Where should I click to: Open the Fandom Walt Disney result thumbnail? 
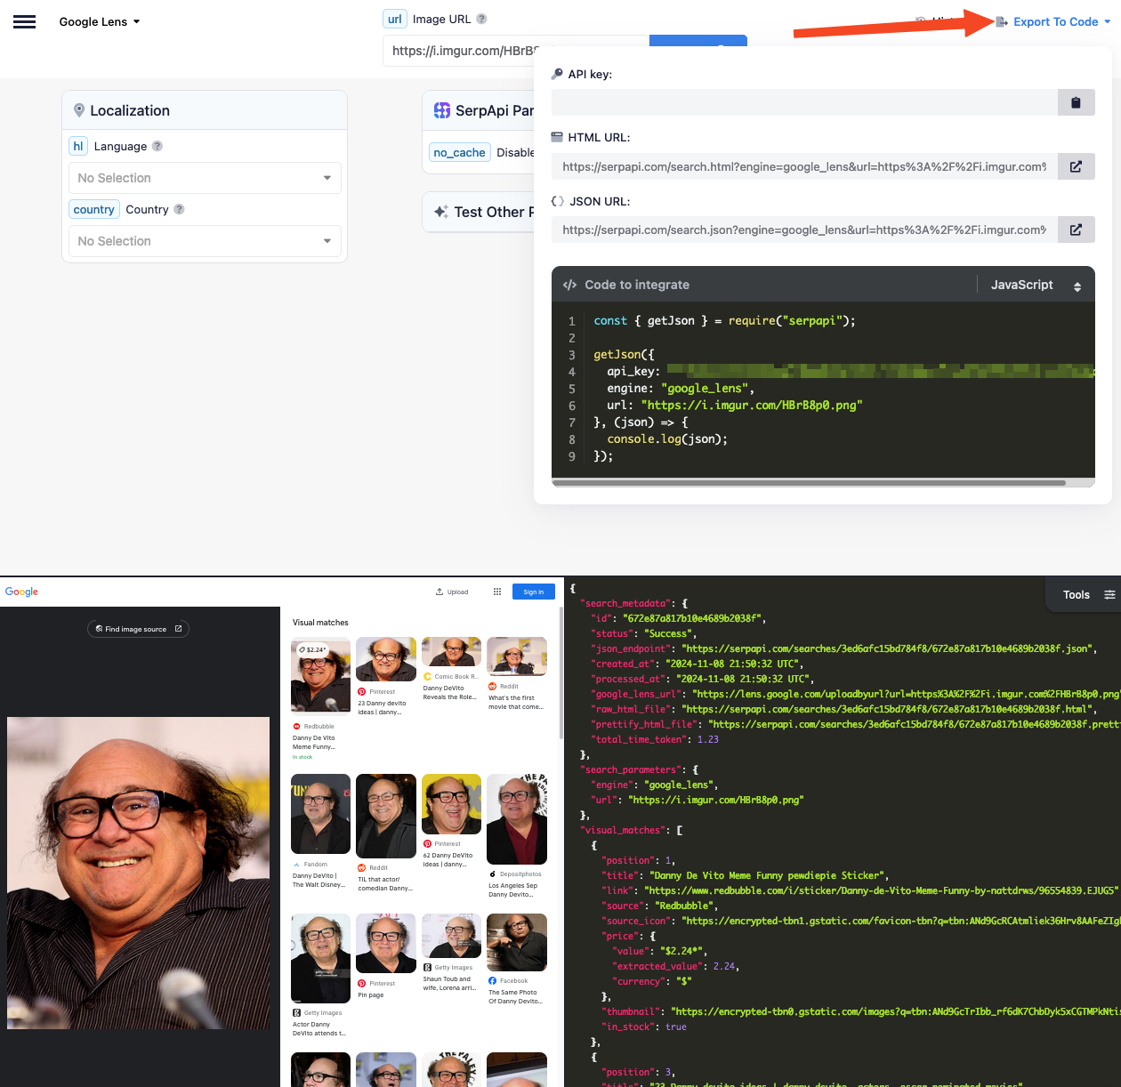[320, 814]
